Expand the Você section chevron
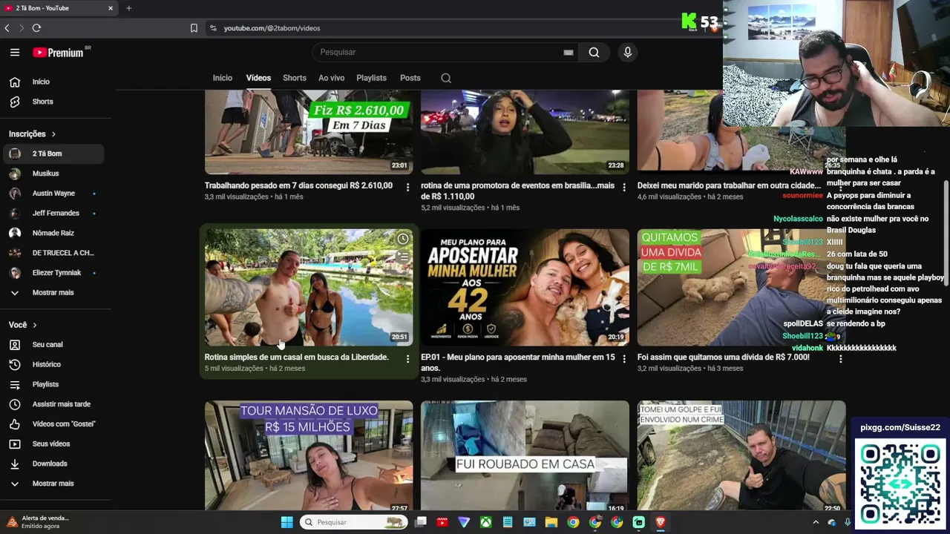The image size is (950, 534). [x=34, y=325]
